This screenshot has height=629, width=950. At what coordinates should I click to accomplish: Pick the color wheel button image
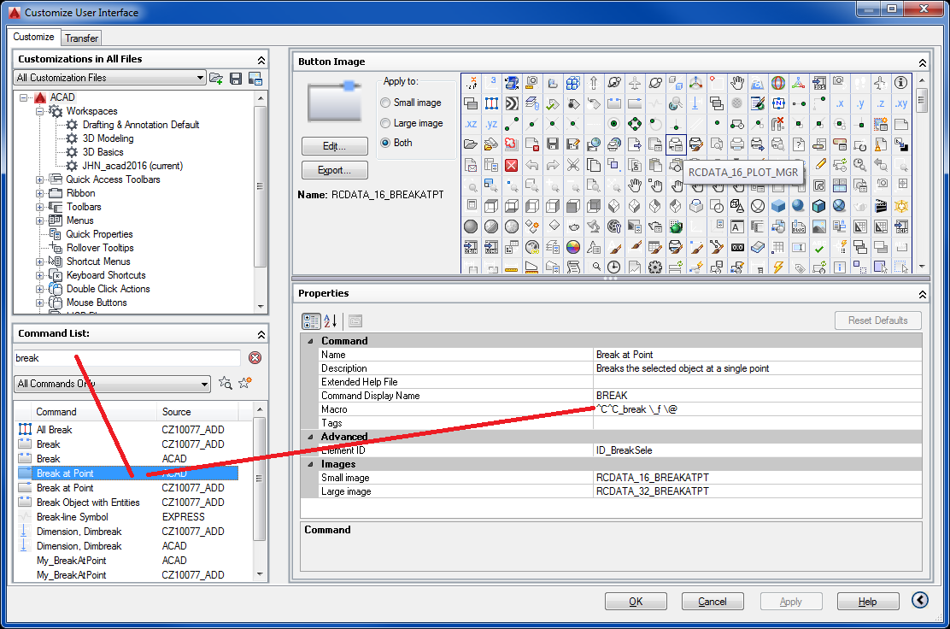pyautogui.click(x=573, y=247)
